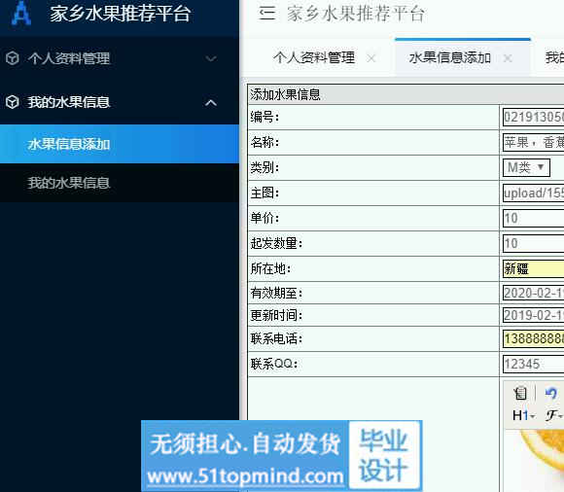Click the source document icon in editor
This screenshot has width=564, height=492.
click(520, 393)
